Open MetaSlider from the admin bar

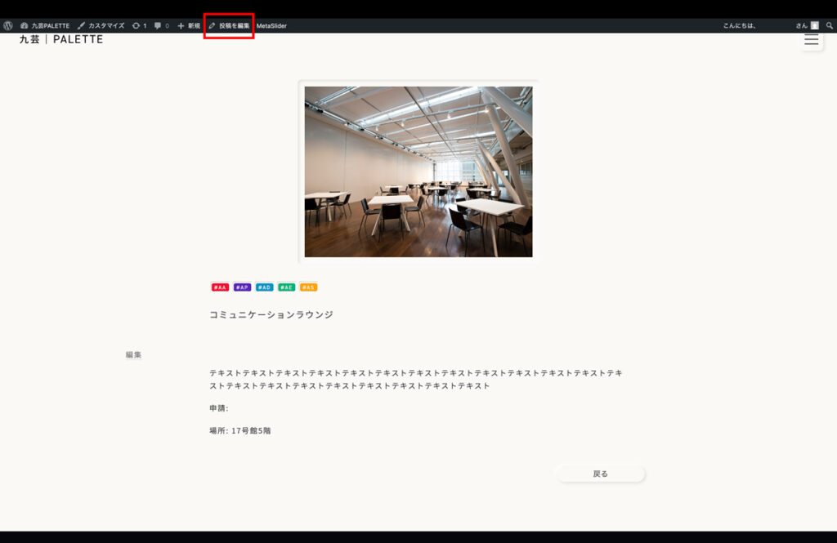(271, 26)
